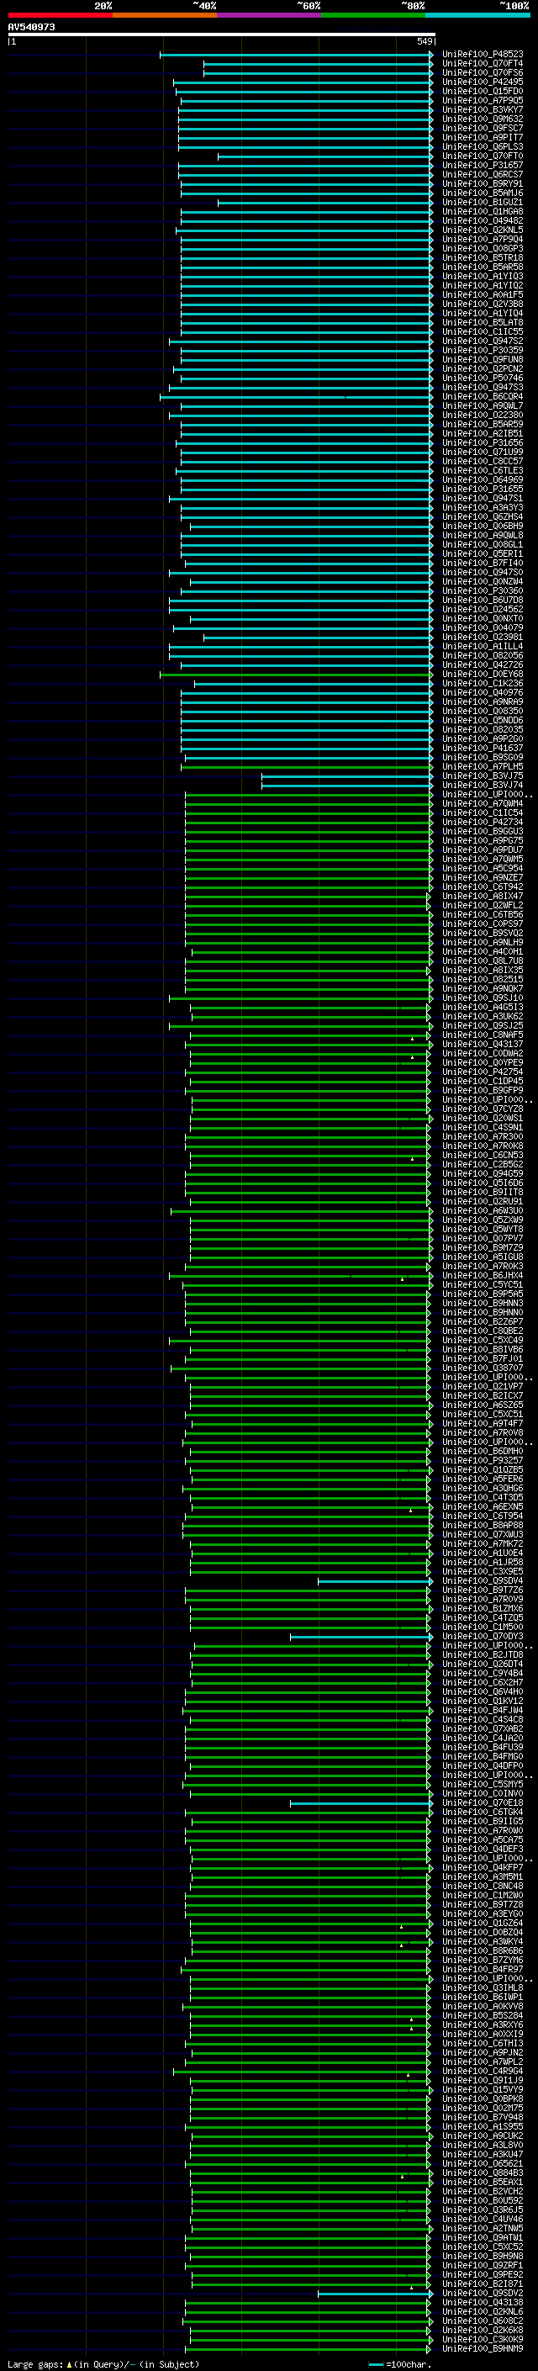Open hit UniRef100_A0A1F5

[483, 294]
